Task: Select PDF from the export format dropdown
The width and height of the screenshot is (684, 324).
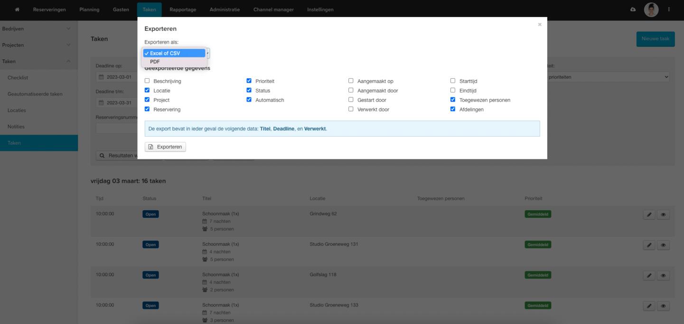Action: pyautogui.click(x=155, y=62)
